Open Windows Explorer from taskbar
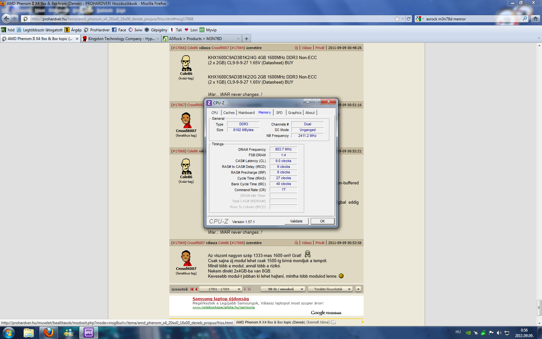Viewport: 542px width, 339px height. point(29,333)
